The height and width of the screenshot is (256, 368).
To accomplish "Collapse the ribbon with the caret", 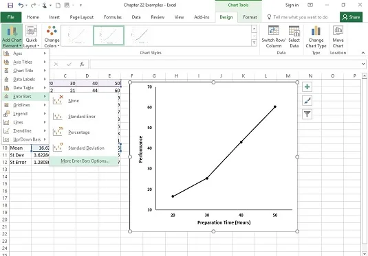I will 363,53.
